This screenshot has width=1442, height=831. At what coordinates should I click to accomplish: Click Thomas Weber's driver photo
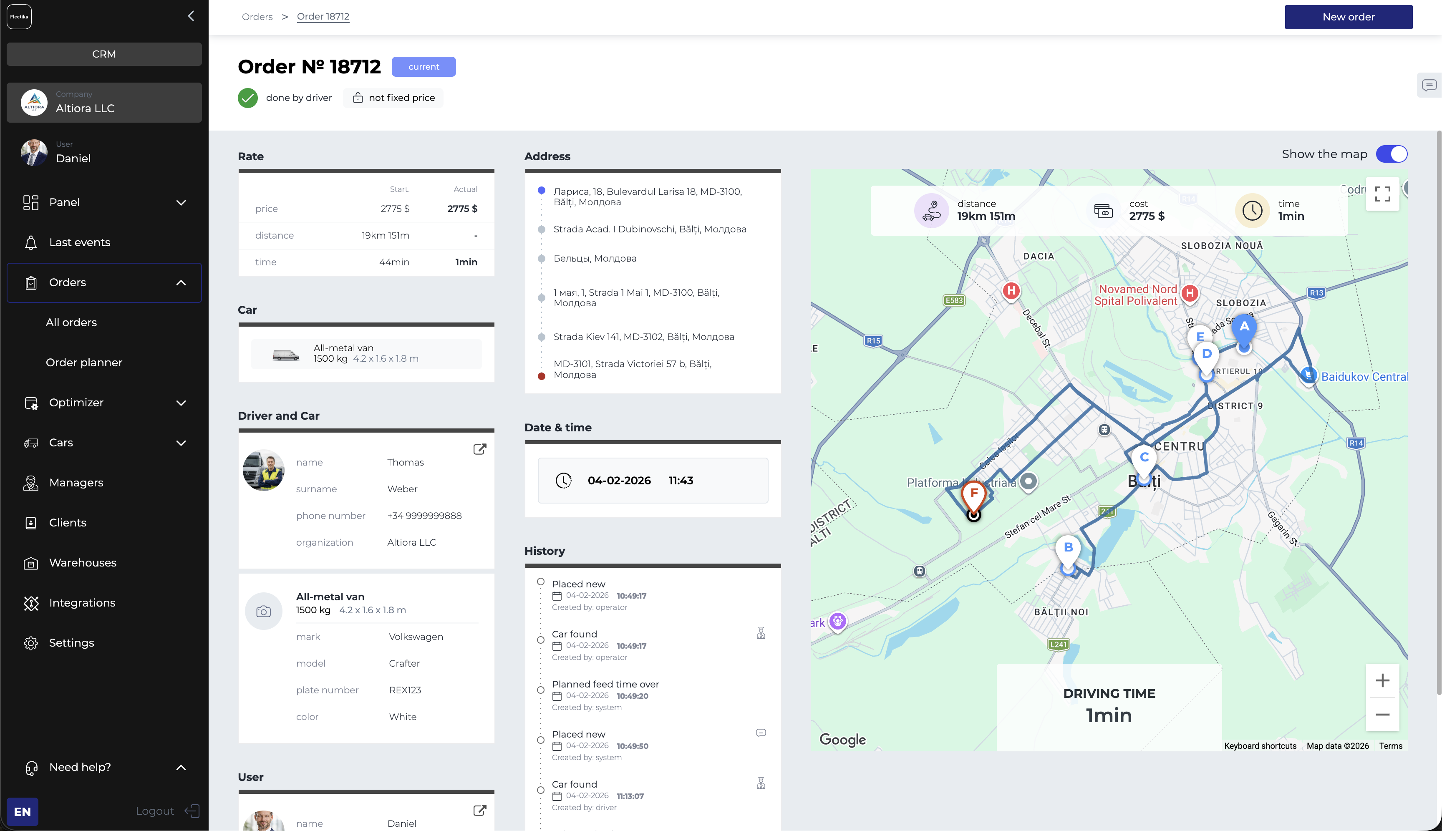[x=264, y=470]
